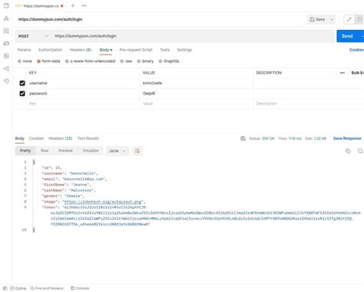Image resolution: width=364 pixels, height=292 pixels.
Task: Open the History icon in left sidebar
Action: click(6, 81)
